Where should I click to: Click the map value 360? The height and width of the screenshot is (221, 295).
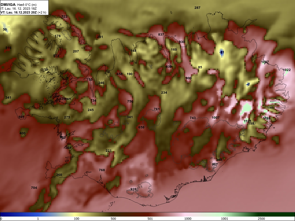point(59,175)
